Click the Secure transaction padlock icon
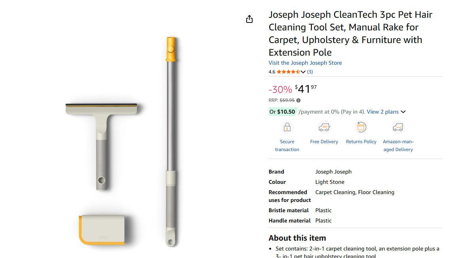 pos(287,127)
